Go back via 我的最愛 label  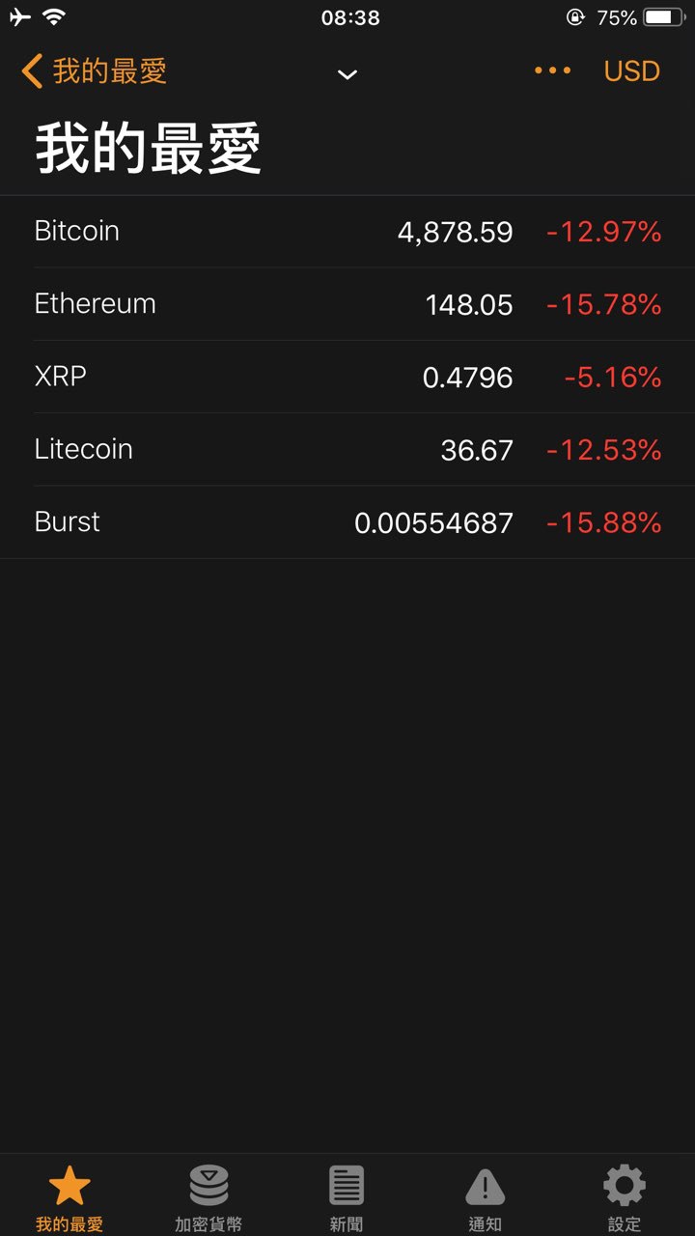click(x=110, y=71)
